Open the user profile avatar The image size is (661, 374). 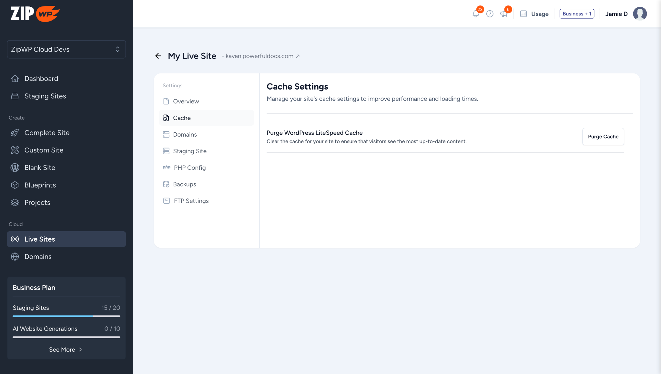(640, 14)
